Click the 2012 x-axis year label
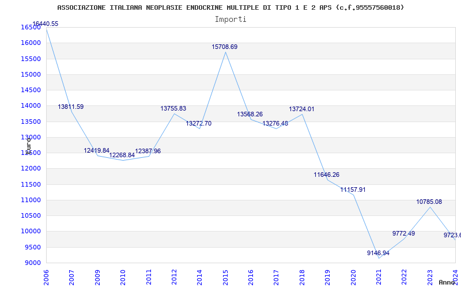Image resolution: width=461 pixels, height=288 pixels. pos(174,277)
